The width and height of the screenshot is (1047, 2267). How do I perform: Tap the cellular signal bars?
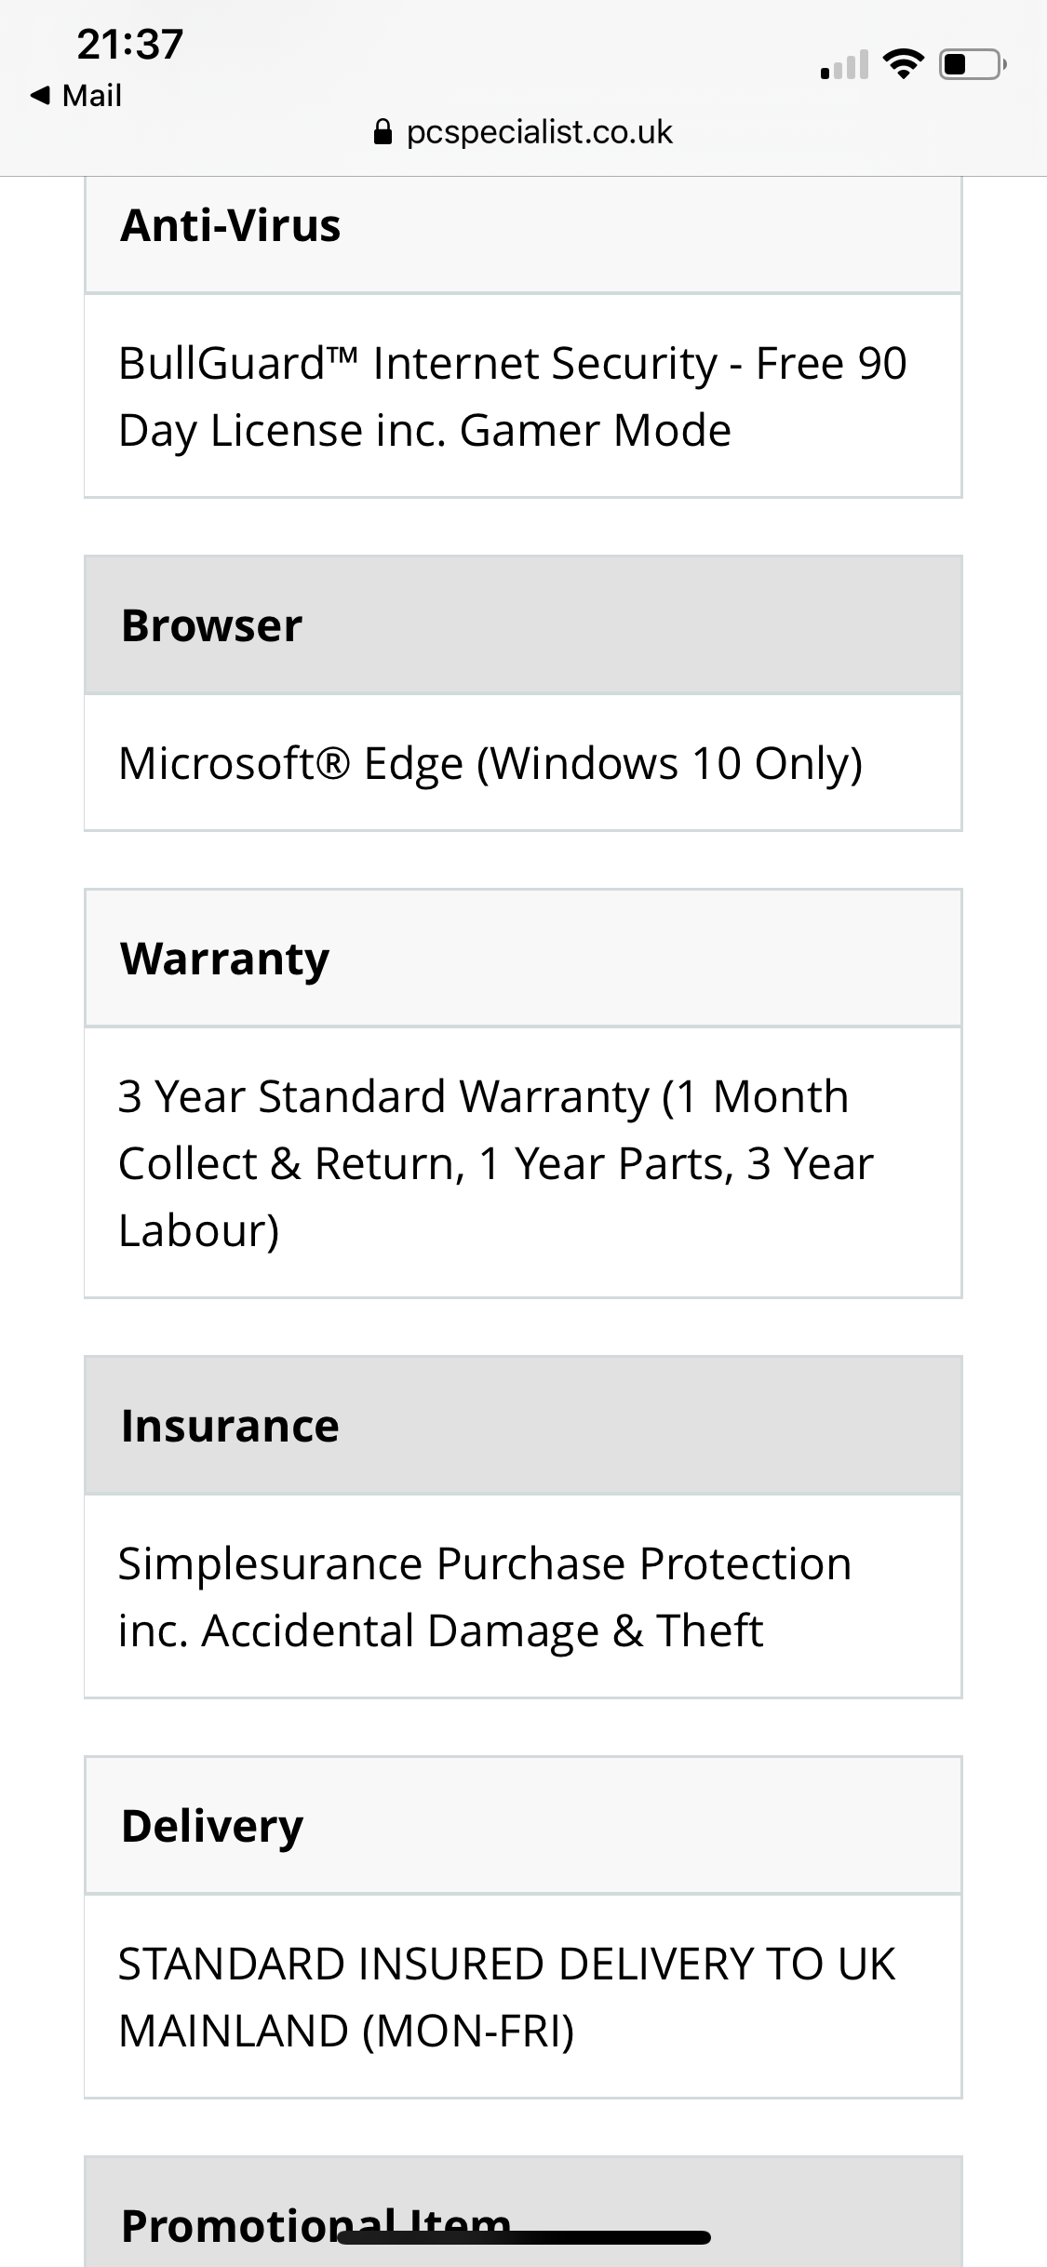[844, 65]
